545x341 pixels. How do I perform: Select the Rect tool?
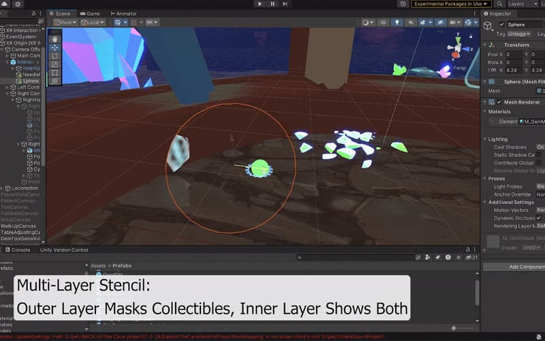click(54, 73)
